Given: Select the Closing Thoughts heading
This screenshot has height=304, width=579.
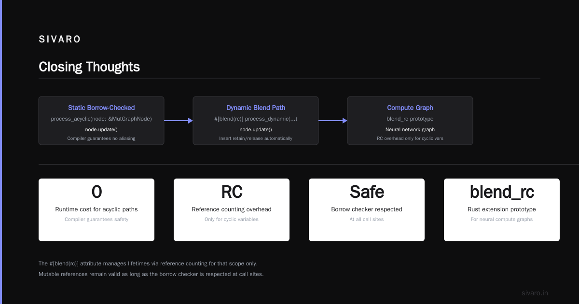Looking at the screenshot, I should pos(89,67).
